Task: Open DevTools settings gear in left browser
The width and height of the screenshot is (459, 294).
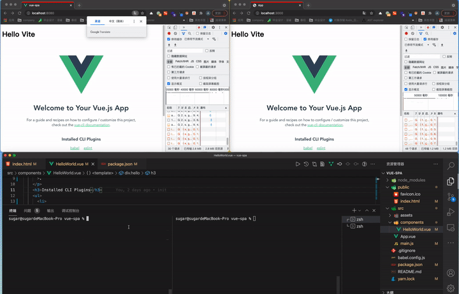Action: coord(213,27)
